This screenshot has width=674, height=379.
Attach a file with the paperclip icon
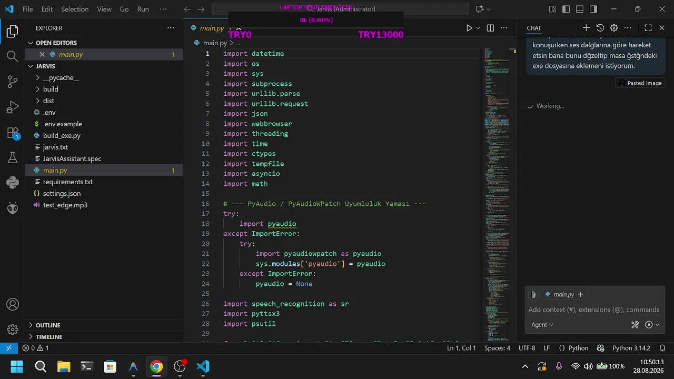point(533,294)
